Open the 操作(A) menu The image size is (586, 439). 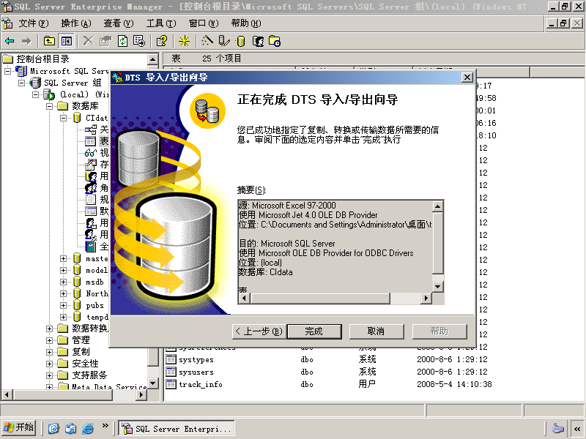pos(76,23)
